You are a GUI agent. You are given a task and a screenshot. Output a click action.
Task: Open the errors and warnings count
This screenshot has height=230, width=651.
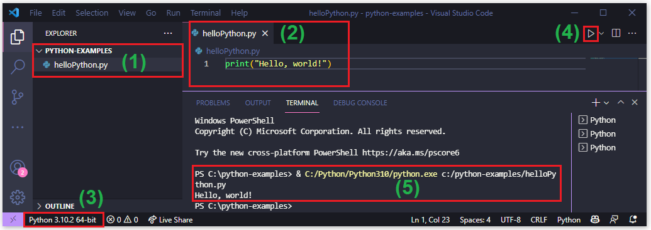[123, 219]
